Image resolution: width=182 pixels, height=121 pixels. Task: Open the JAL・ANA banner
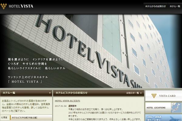[163, 118]
